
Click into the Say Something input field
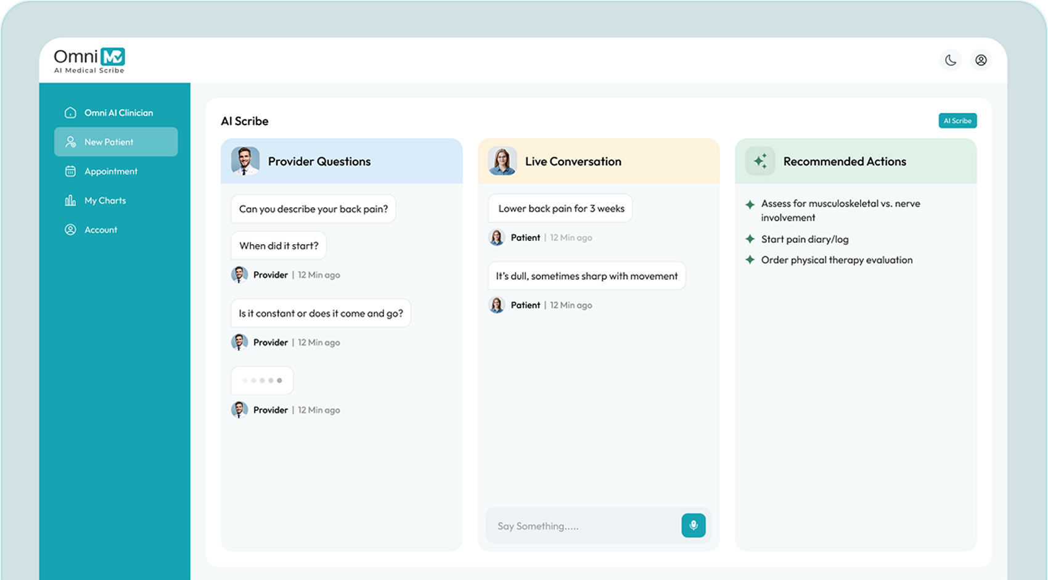click(583, 526)
